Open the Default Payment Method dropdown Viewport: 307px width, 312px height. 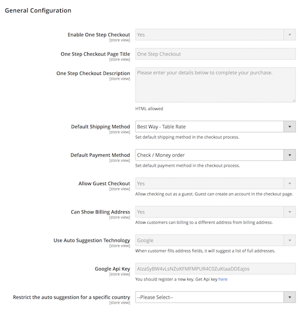coord(216,155)
